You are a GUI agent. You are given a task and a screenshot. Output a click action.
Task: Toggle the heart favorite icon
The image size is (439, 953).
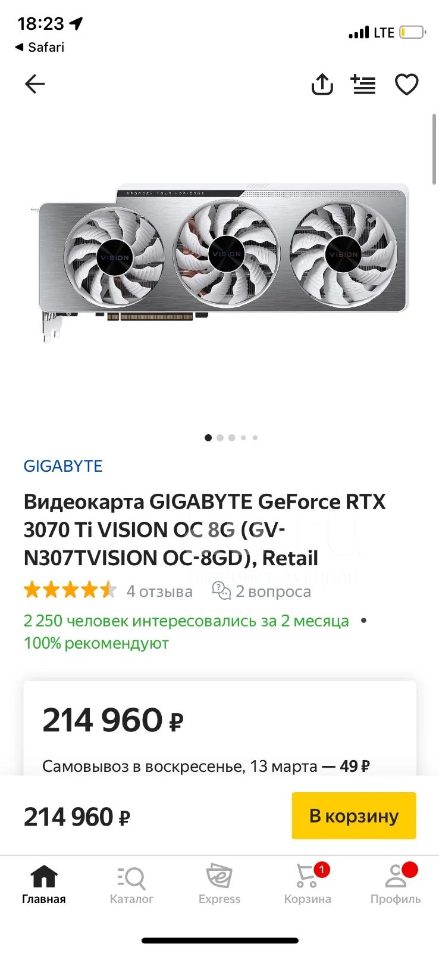coord(407,85)
